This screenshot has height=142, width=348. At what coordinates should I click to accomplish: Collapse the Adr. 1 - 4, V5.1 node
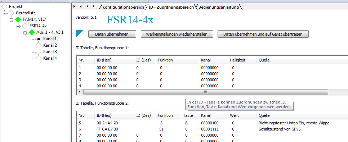(x=25, y=33)
